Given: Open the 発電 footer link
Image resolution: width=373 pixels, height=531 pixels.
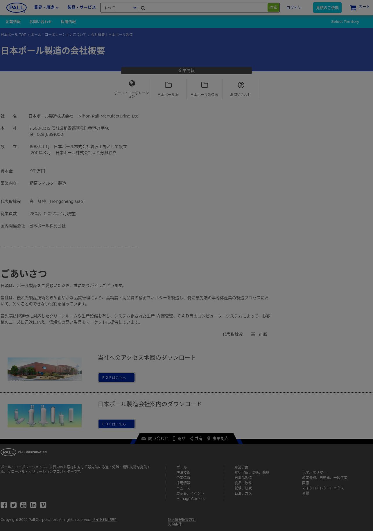Looking at the screenshot, I should 306,493.
